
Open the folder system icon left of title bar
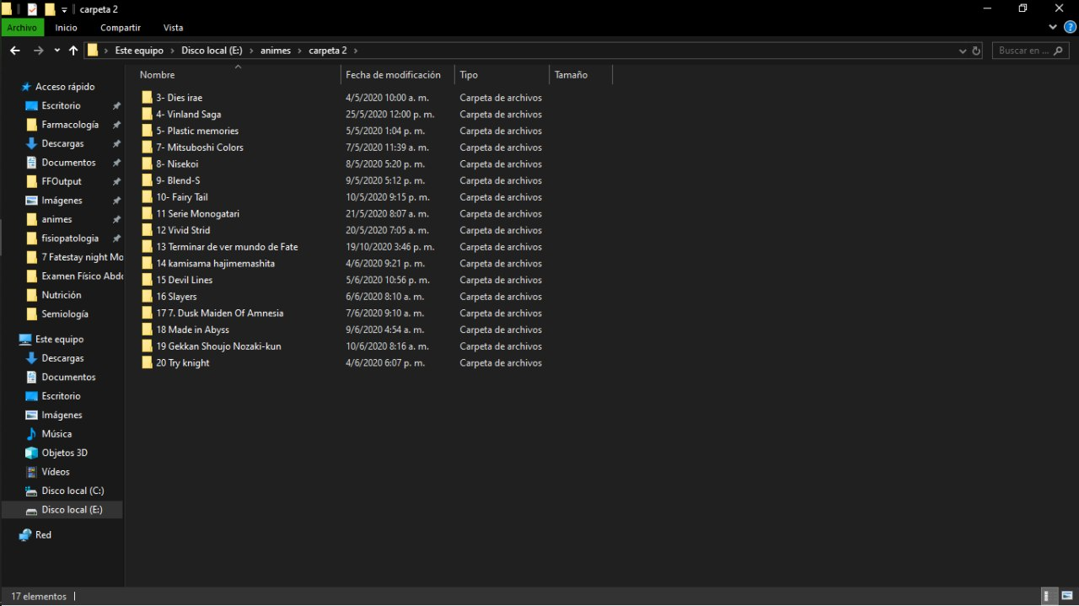7,8
